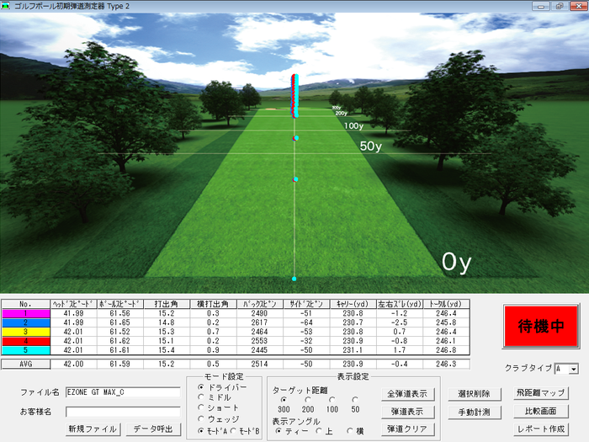This screenshot has width=589, height=442.
Task: Select the 200 target distance radio
Action: [x=307, y=400]
